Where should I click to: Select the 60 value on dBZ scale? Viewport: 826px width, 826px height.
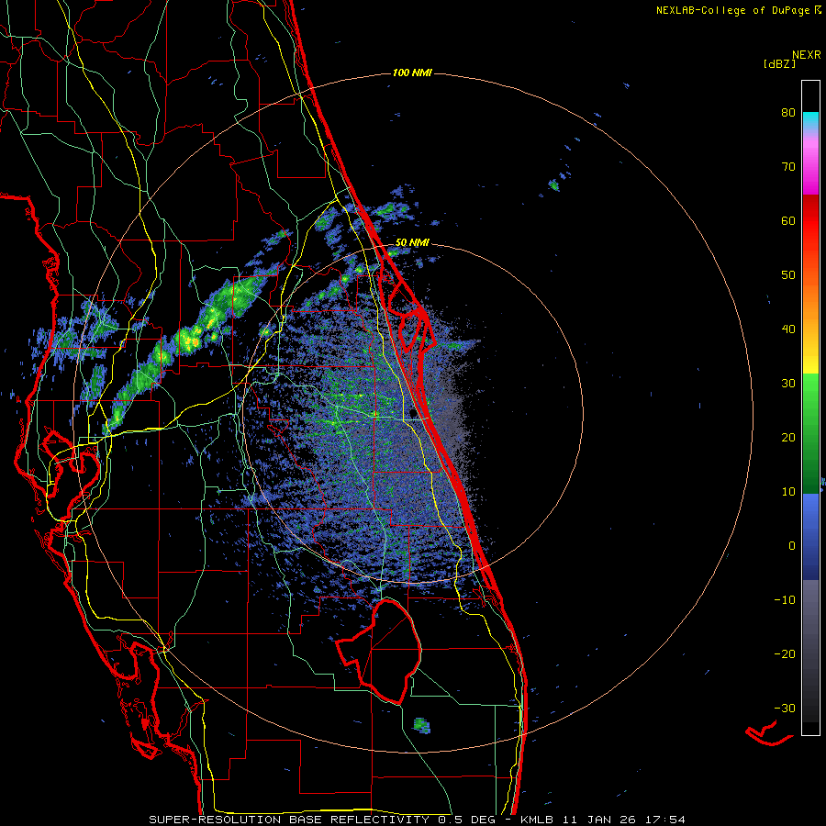(788, 220)
